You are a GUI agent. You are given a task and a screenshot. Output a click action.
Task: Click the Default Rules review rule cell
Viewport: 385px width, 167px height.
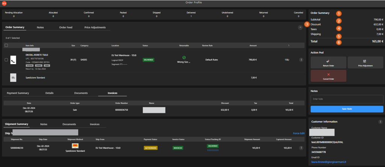211,60
